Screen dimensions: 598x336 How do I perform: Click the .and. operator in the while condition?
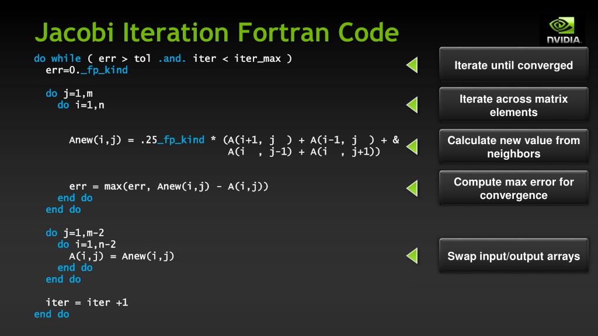tap(172, 58)
